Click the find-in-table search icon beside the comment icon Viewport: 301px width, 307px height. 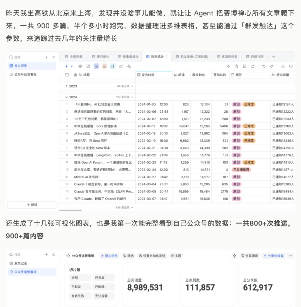[283, 66]
